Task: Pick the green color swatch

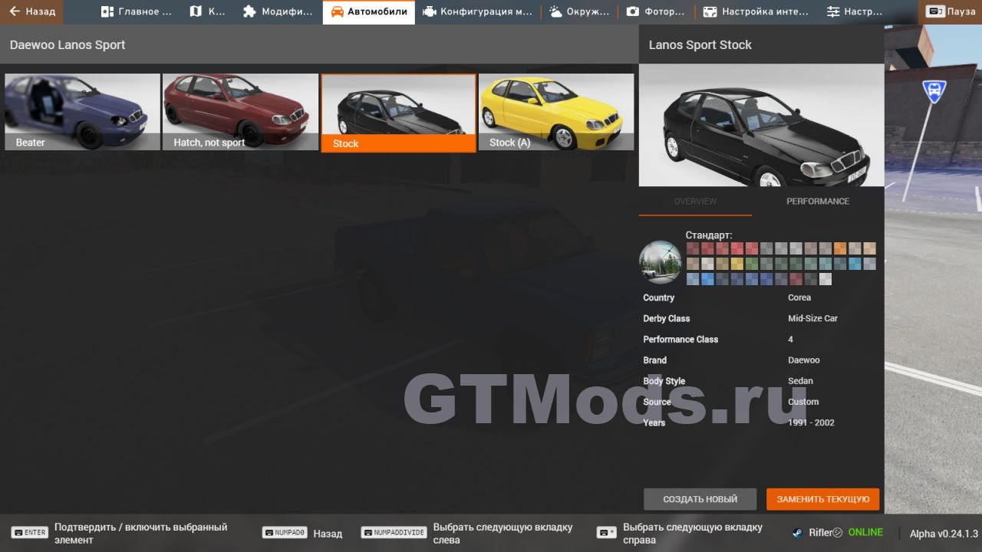Action: (x=752, y=264)
